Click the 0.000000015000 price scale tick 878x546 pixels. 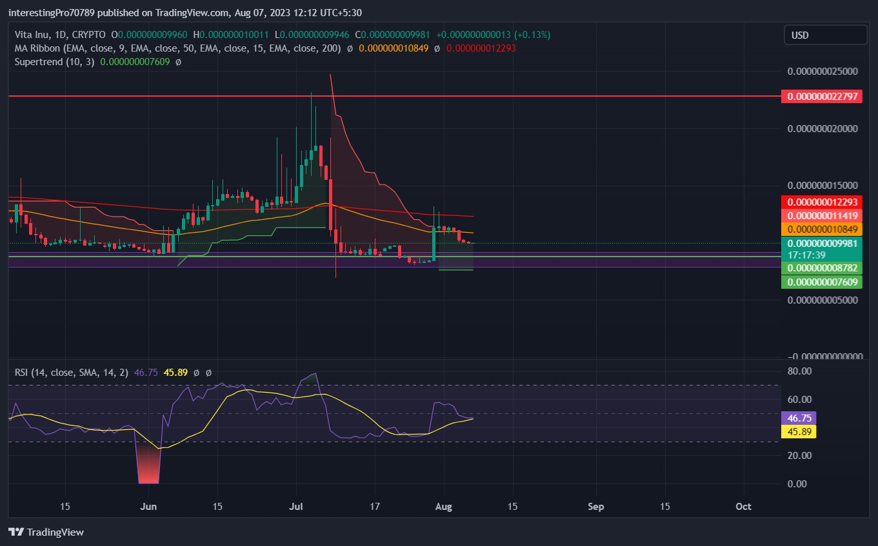point(823,186)
